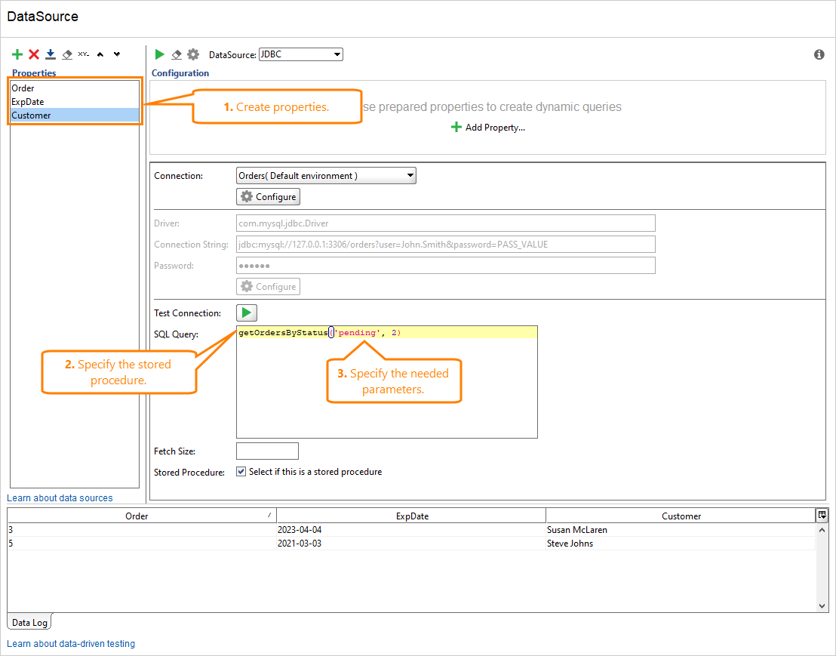Open the info help icon
Viewport: 836px width, 656px height.
coord(819,54)
